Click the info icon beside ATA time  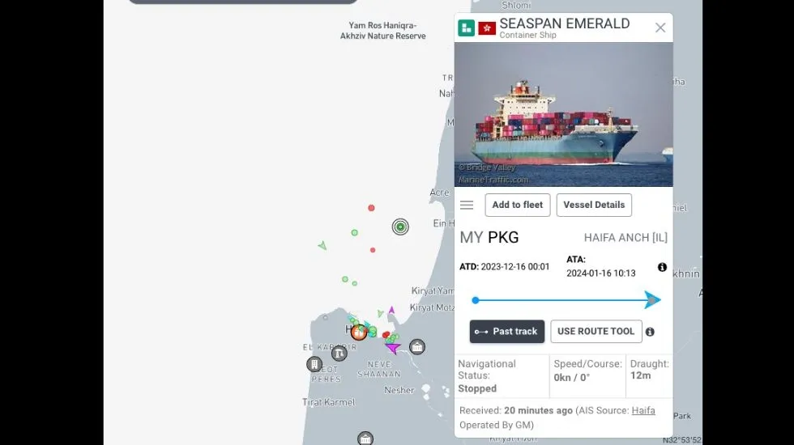point(662,267)
